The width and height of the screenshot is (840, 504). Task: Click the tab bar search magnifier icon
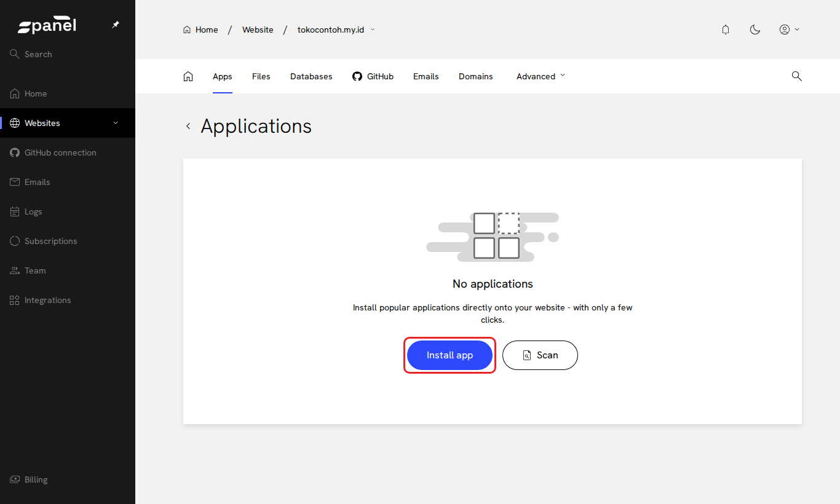797,76
